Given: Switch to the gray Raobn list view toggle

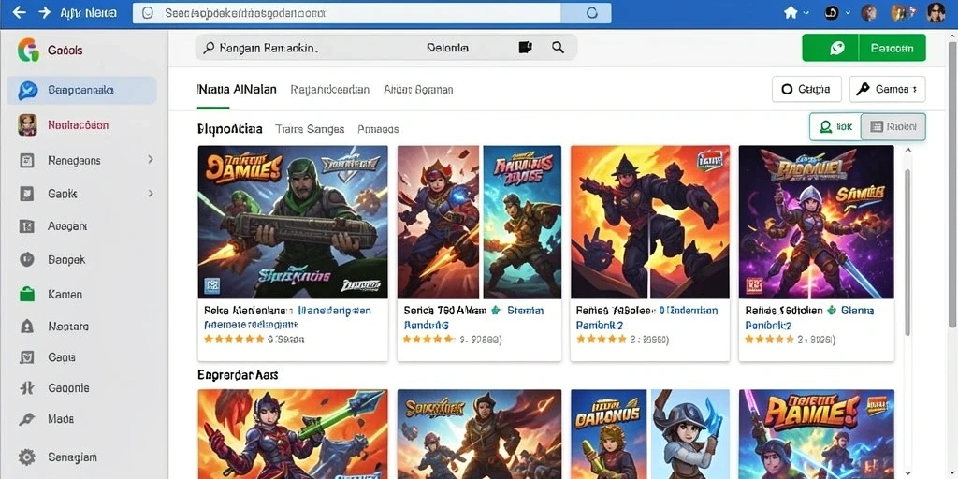Looking at the screenshot, I should click(893, 126).
